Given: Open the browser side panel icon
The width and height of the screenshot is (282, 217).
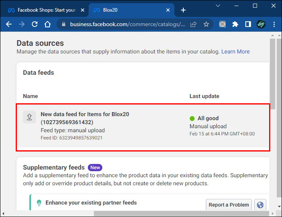Looking at the screenshot, I should pyautogui.click(x=248, y=24).
